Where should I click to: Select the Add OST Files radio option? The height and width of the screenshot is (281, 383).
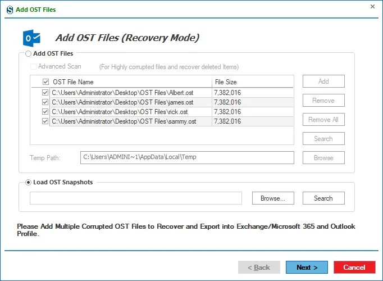pyautogui.click(x=28, y=53)
